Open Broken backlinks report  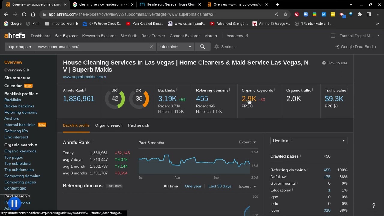tap(19, 106)
